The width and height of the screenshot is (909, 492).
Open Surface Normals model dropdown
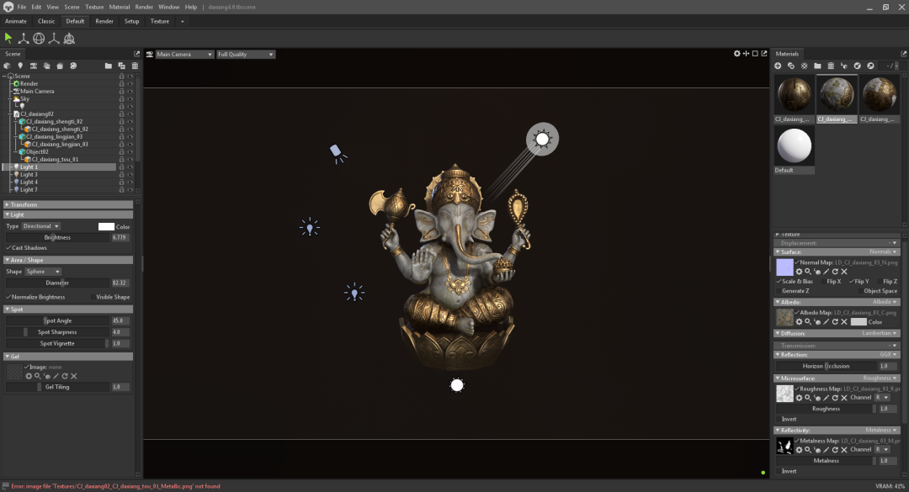pos(883,252)
